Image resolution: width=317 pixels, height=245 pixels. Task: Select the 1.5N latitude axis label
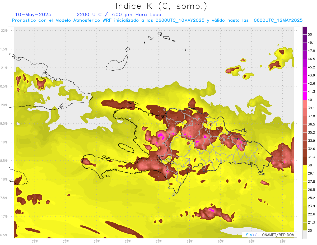[x=4, y=49]
